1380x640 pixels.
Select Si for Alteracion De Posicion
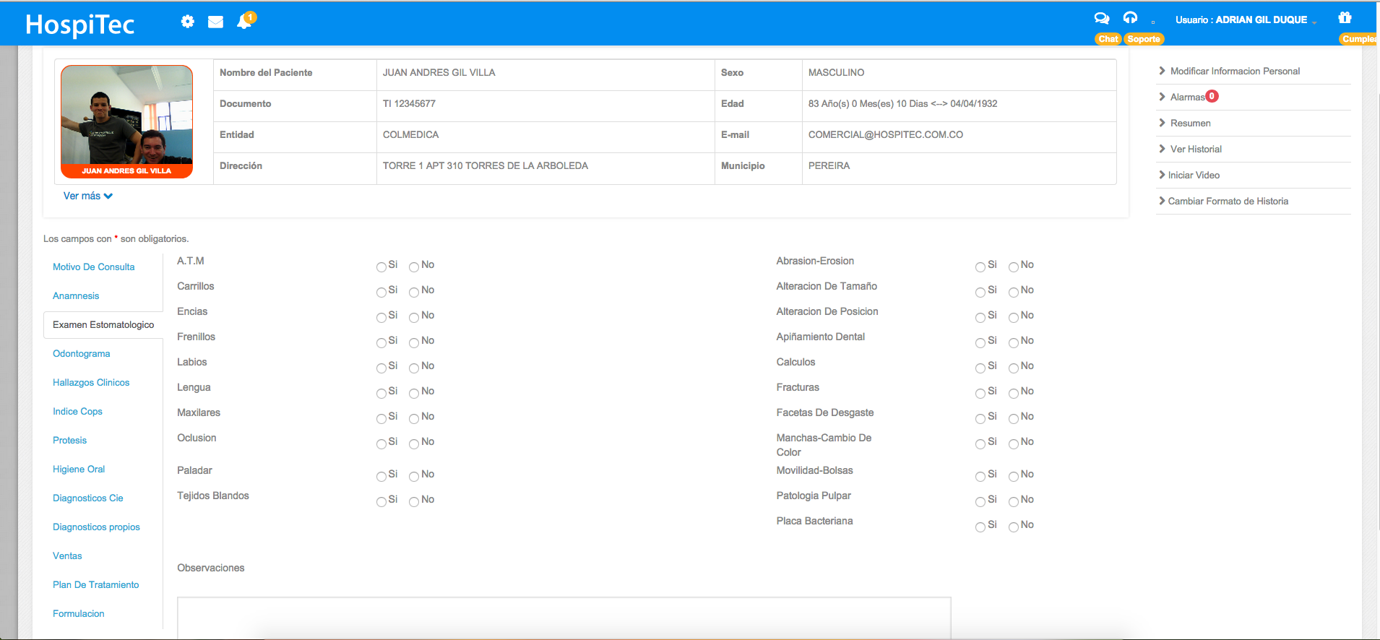tap(980, 318)
